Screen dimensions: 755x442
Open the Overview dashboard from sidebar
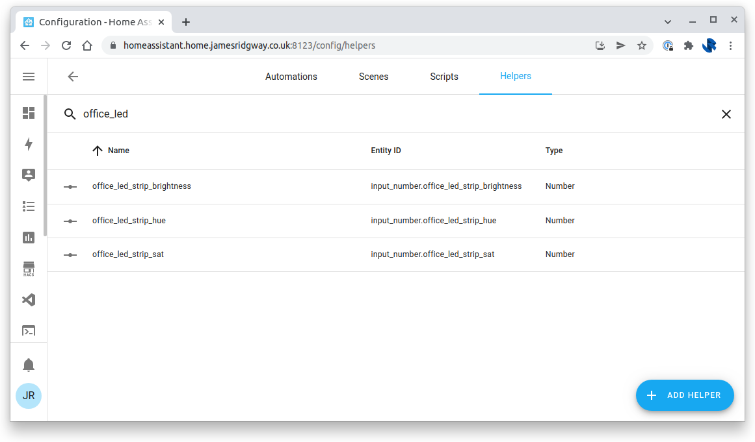tap(29, 113)
